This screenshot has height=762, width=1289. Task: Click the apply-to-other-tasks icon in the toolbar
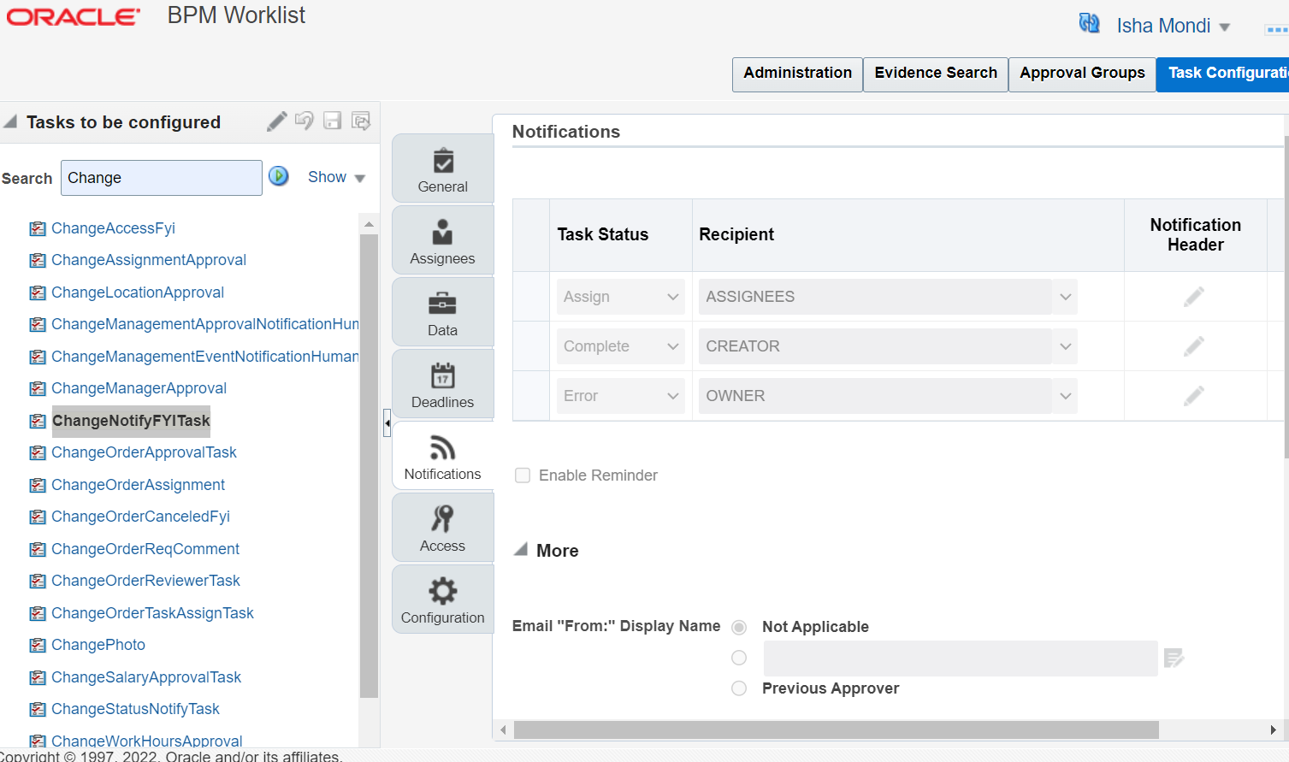click(x=361, y=121)
